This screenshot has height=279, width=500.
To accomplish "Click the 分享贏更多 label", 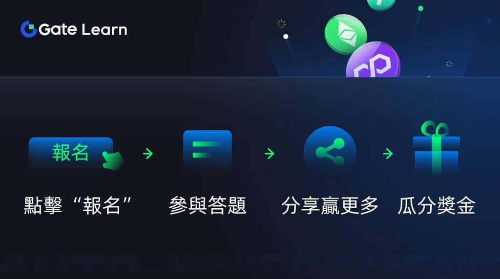I will click(330, 205).
